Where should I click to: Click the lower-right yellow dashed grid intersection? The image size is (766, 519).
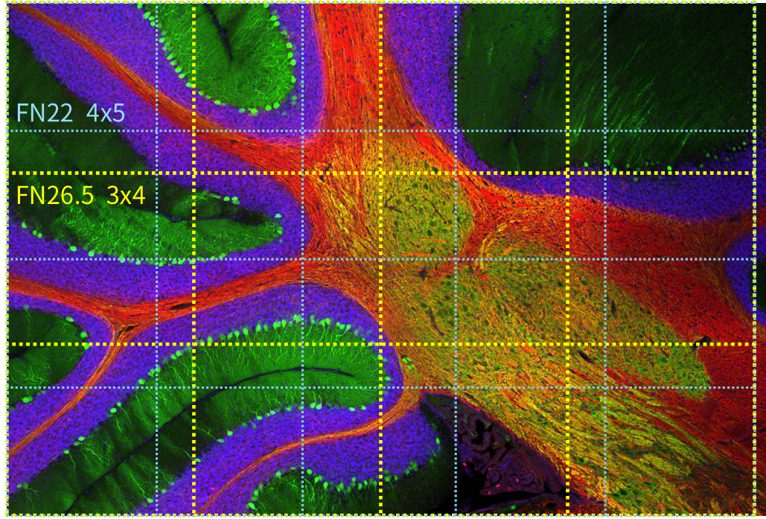[567, 345]
